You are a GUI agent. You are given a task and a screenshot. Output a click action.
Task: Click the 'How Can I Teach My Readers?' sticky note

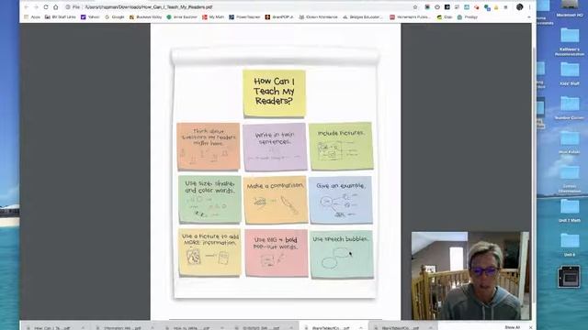point(274,93)
